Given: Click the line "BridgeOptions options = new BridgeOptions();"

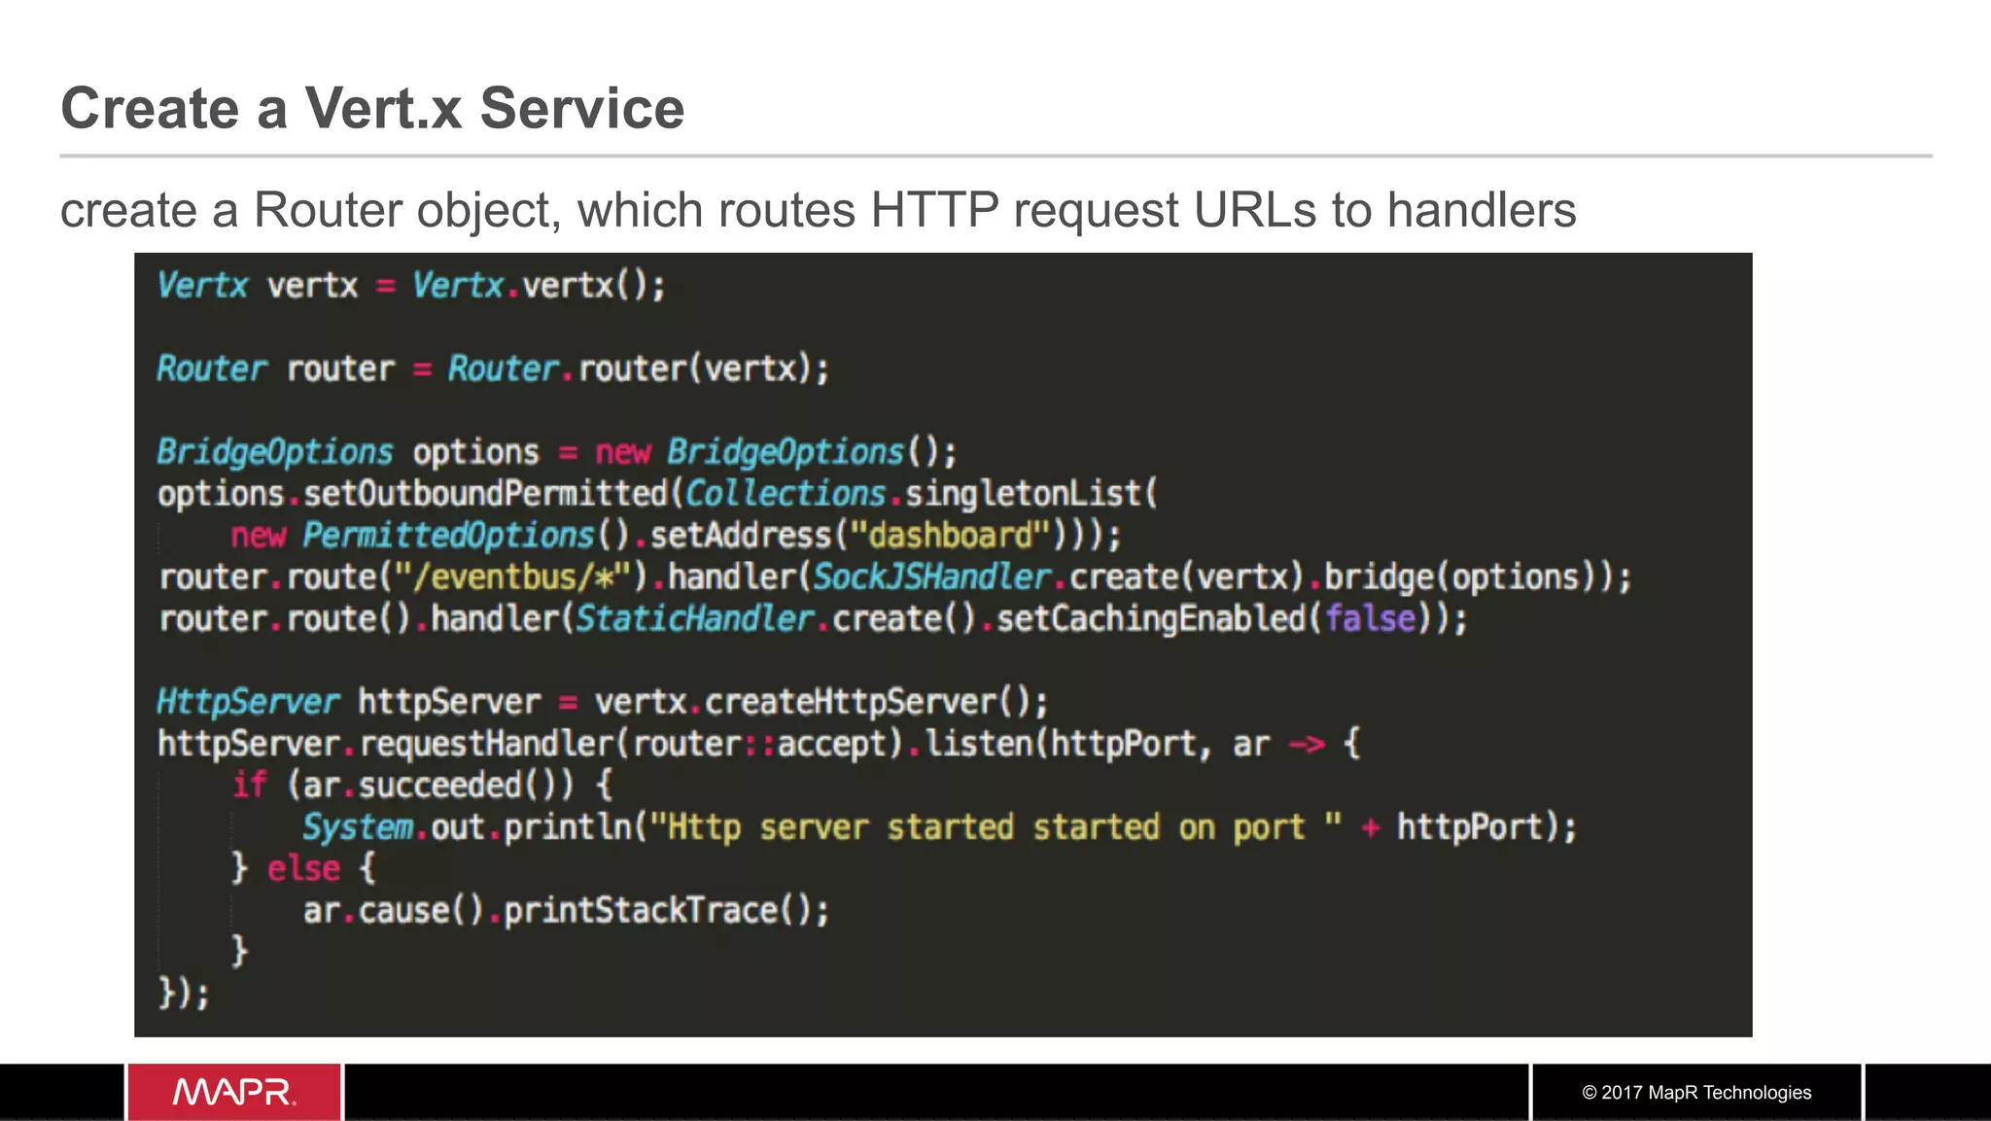Looking at the screenshot, I should pos(557,453).
